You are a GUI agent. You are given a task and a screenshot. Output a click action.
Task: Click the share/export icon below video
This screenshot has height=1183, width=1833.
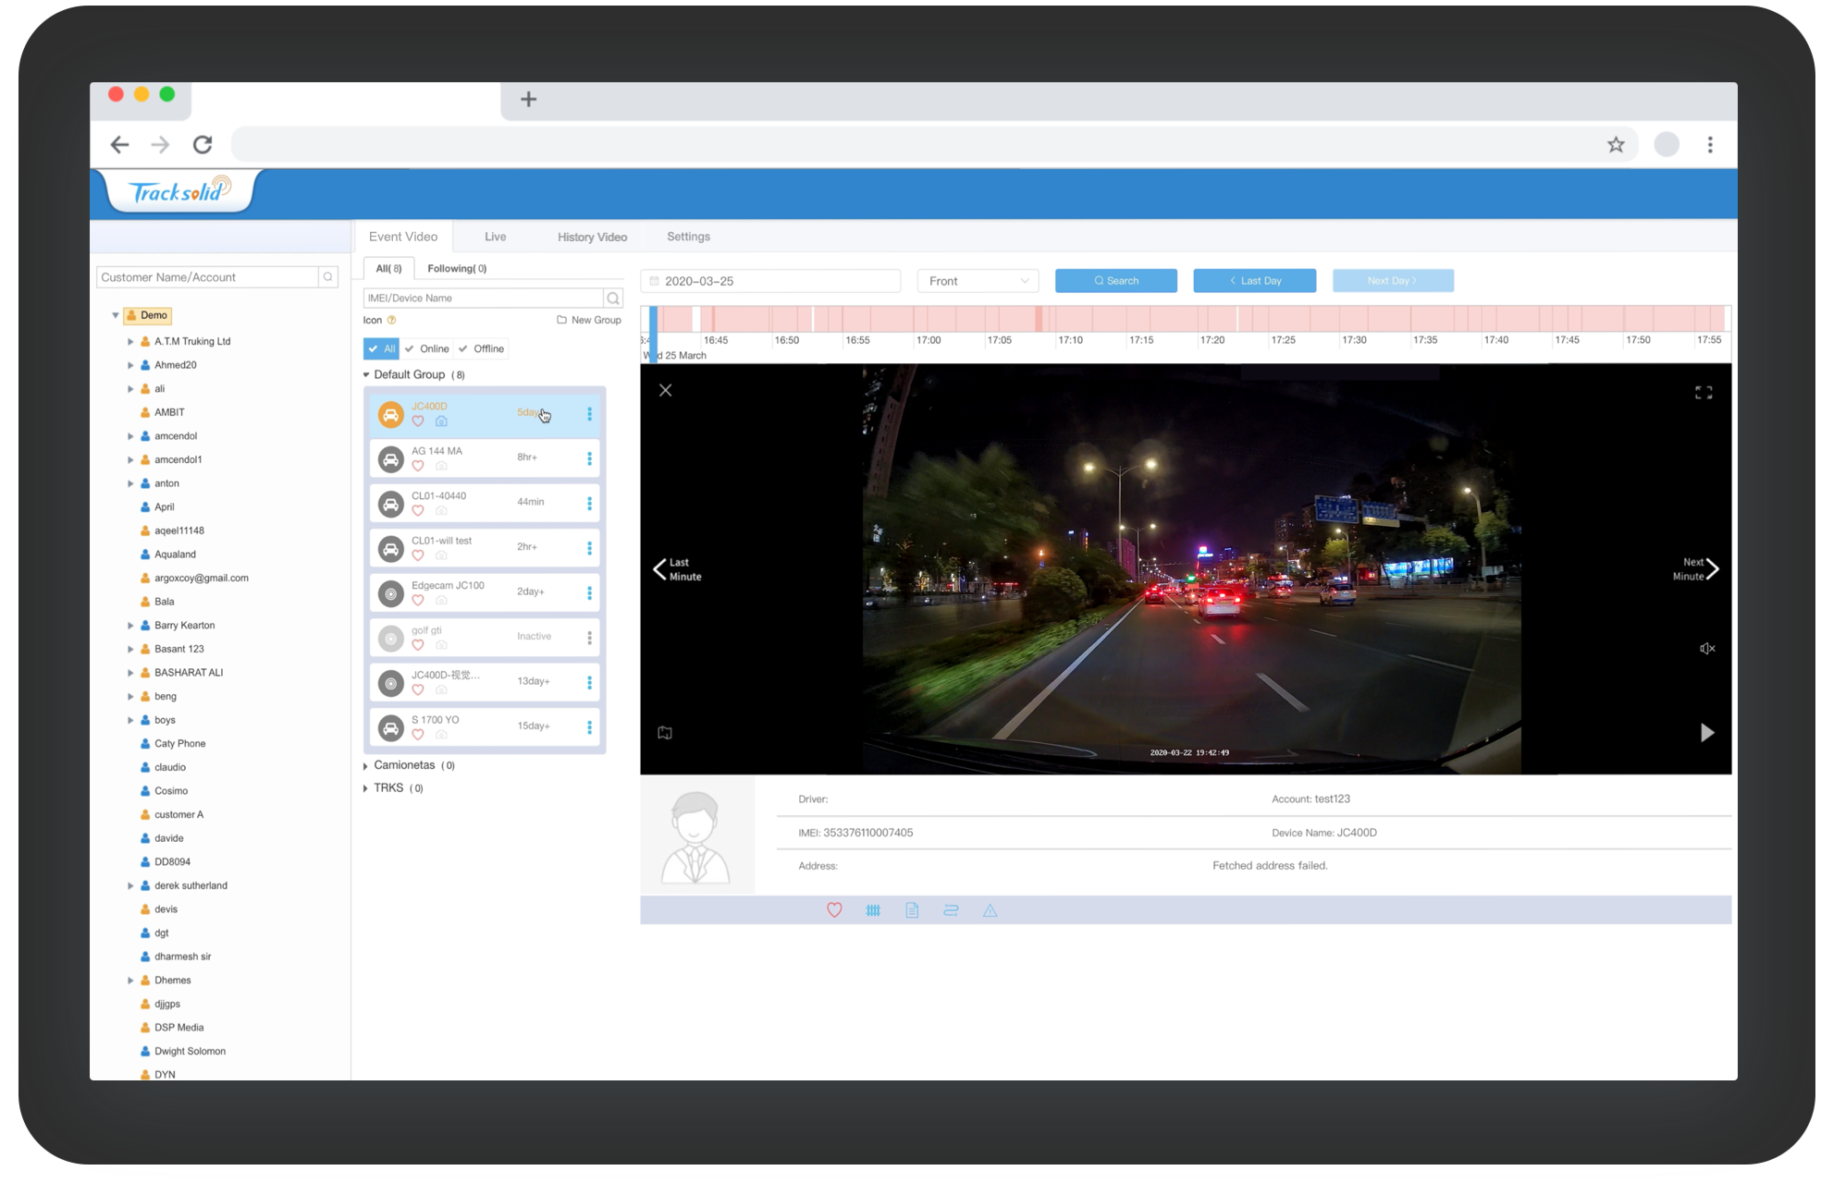point(952,909)
